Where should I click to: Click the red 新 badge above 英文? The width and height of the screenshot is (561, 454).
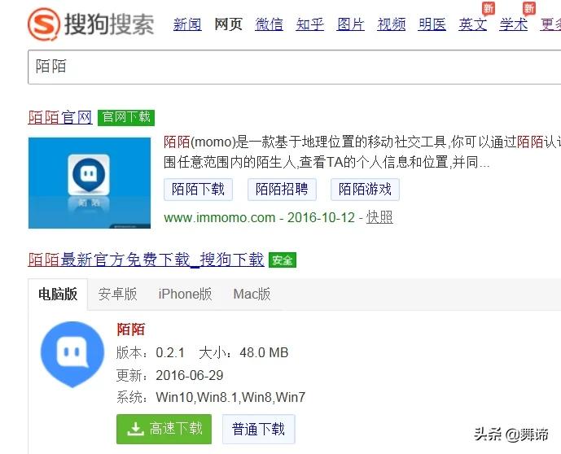[489, 8]
